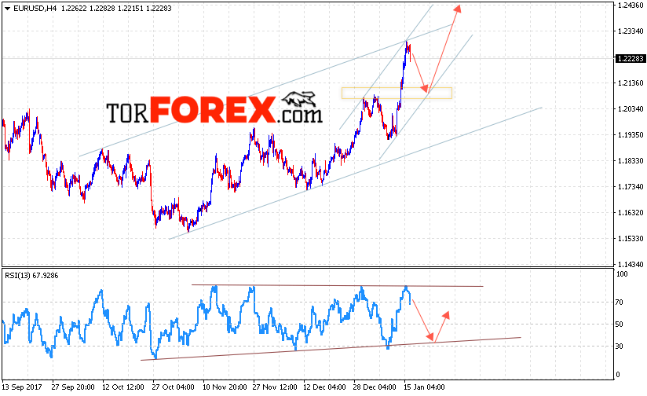Viewport: 647px width, 396px height.
Task: Click the 1.17340 price axis label
Action: pos(630,187)
